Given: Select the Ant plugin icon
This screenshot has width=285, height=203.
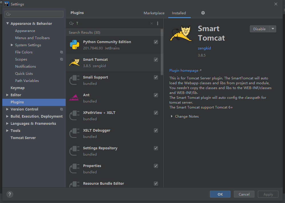Looking at the screenshot, I should 75,98.
